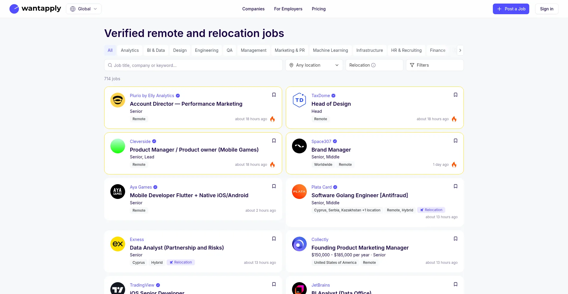The image size is (568, 294).
Task: Select the Engineering category tab
Action: coord(207,50)
